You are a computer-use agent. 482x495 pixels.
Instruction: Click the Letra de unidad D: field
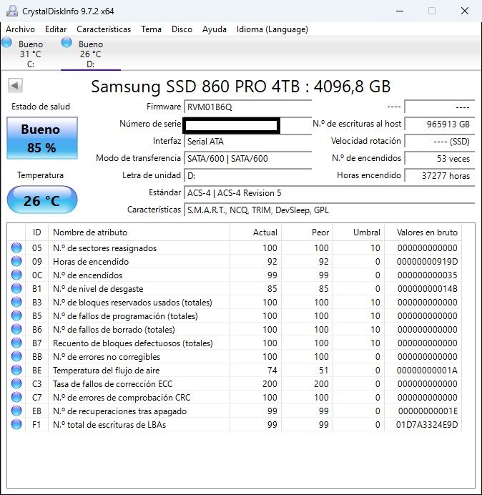(x=247, y=175)
